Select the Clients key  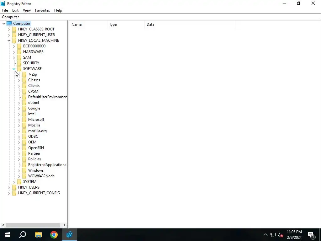34,86
